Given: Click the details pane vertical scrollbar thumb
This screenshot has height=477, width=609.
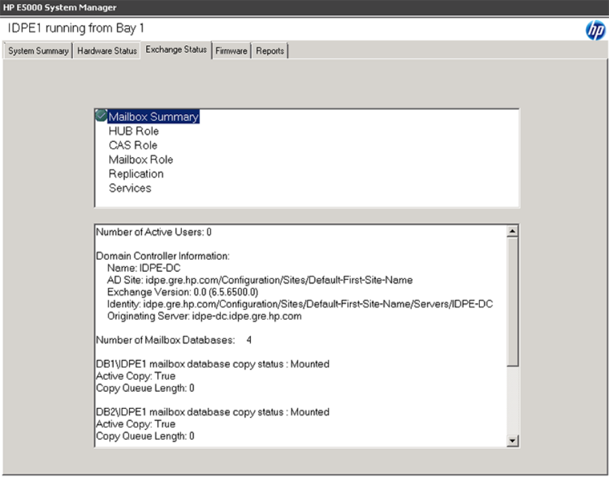Looking at the screenshot, I should (x=512, y=301).
